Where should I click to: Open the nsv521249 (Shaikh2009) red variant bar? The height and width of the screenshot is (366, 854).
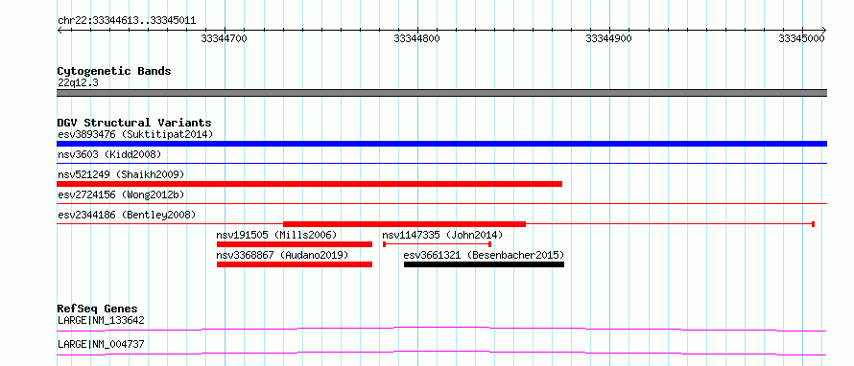click(x=309, y=184)
